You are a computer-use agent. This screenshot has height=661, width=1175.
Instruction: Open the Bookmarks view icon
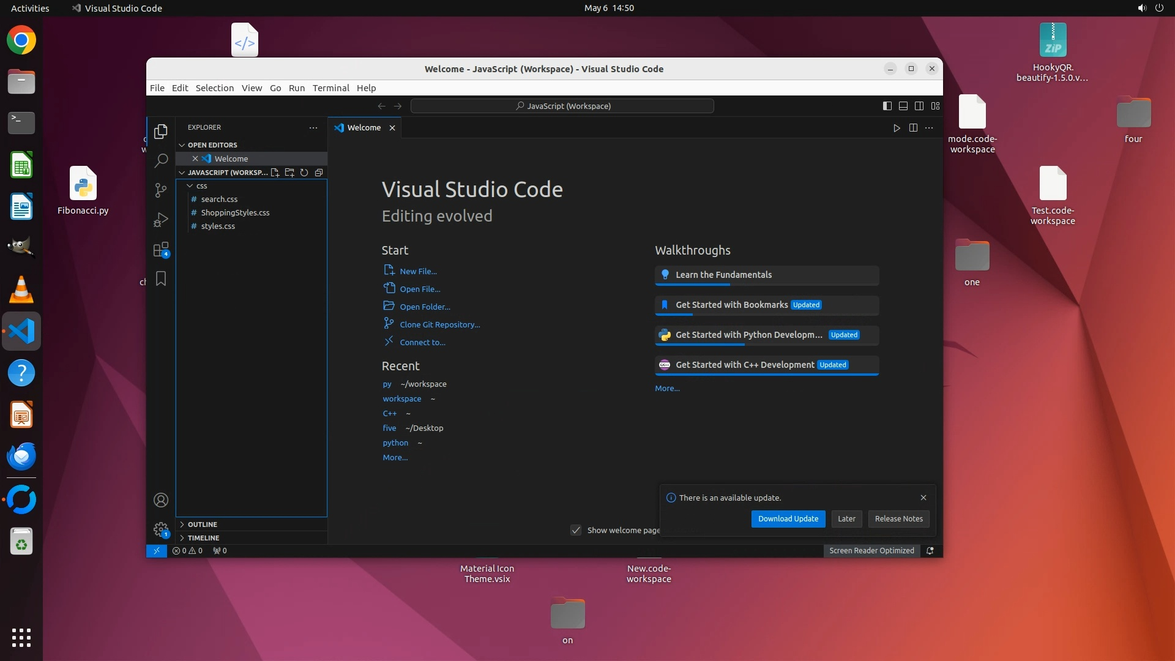click(161, 279)
